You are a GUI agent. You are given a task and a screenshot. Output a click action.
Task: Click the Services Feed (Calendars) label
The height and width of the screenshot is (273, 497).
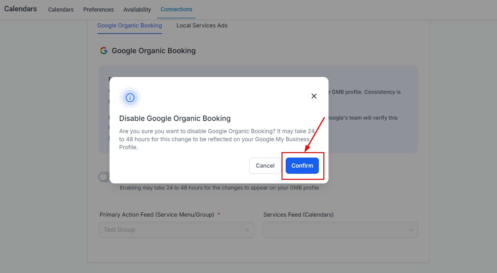click(298, 215)
